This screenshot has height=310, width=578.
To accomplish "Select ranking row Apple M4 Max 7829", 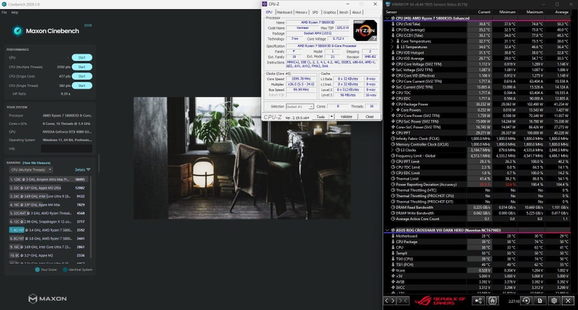I will click(x=48, y=205).
